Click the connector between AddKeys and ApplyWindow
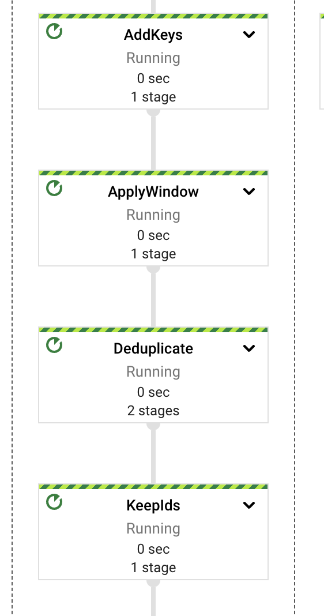This screenshot has height=616, width=324. pos(153,140)
